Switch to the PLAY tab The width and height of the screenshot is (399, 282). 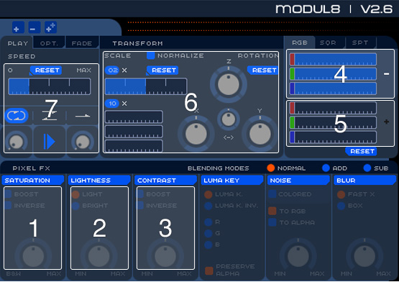coord(17,43)
